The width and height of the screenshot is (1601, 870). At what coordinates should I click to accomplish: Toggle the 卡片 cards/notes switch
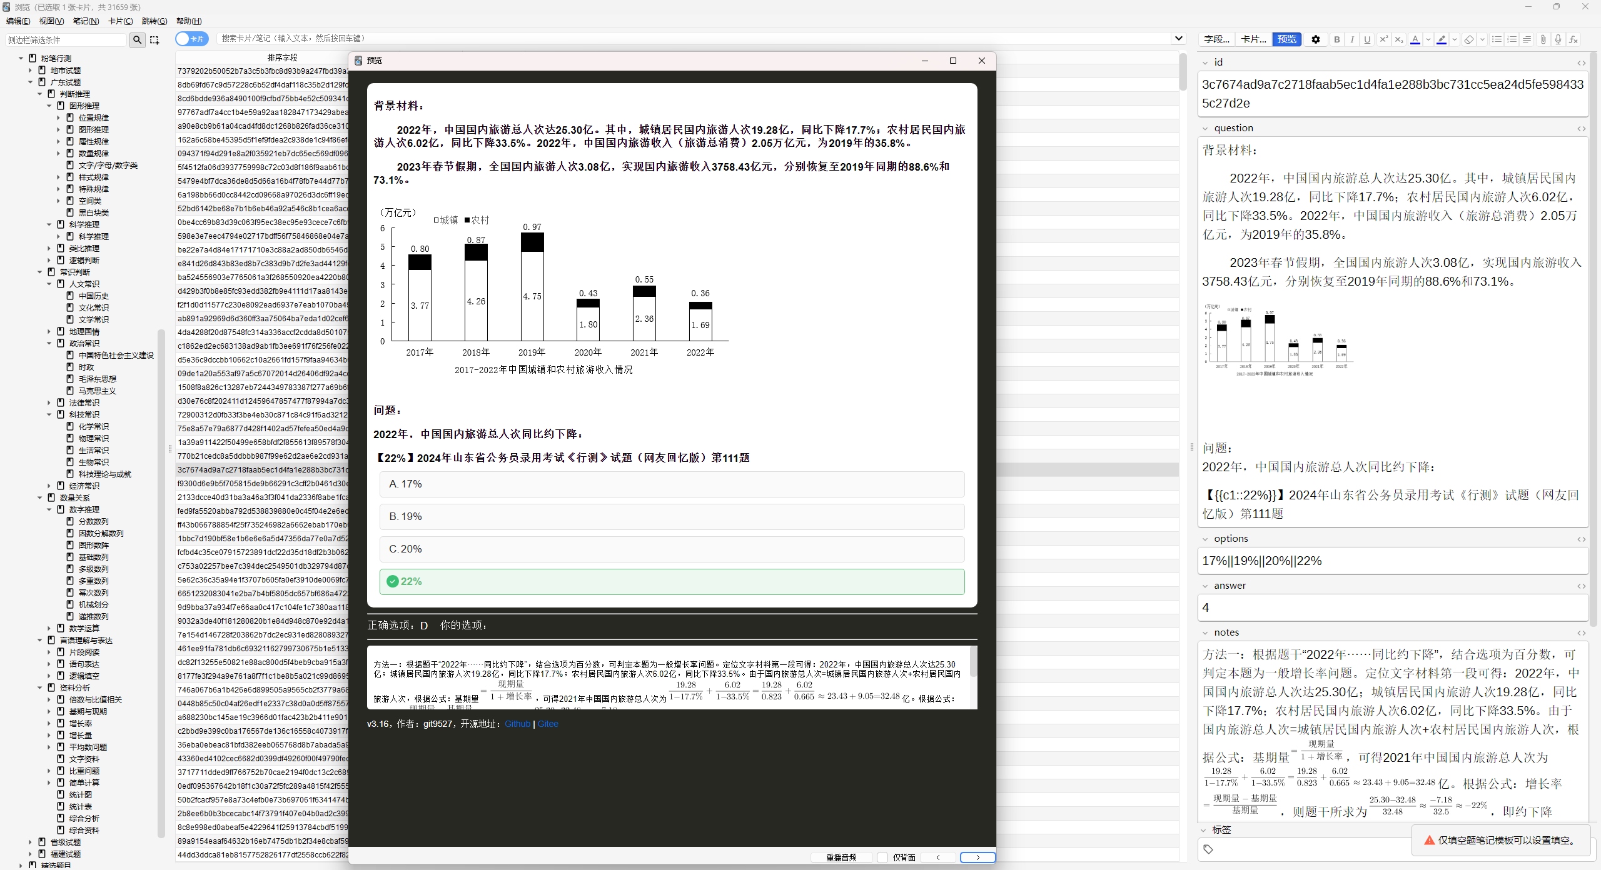click(x=191, y=39)
